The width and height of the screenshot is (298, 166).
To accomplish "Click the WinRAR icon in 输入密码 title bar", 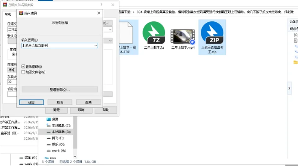I will pyautogui.click(x=21, y=13).
